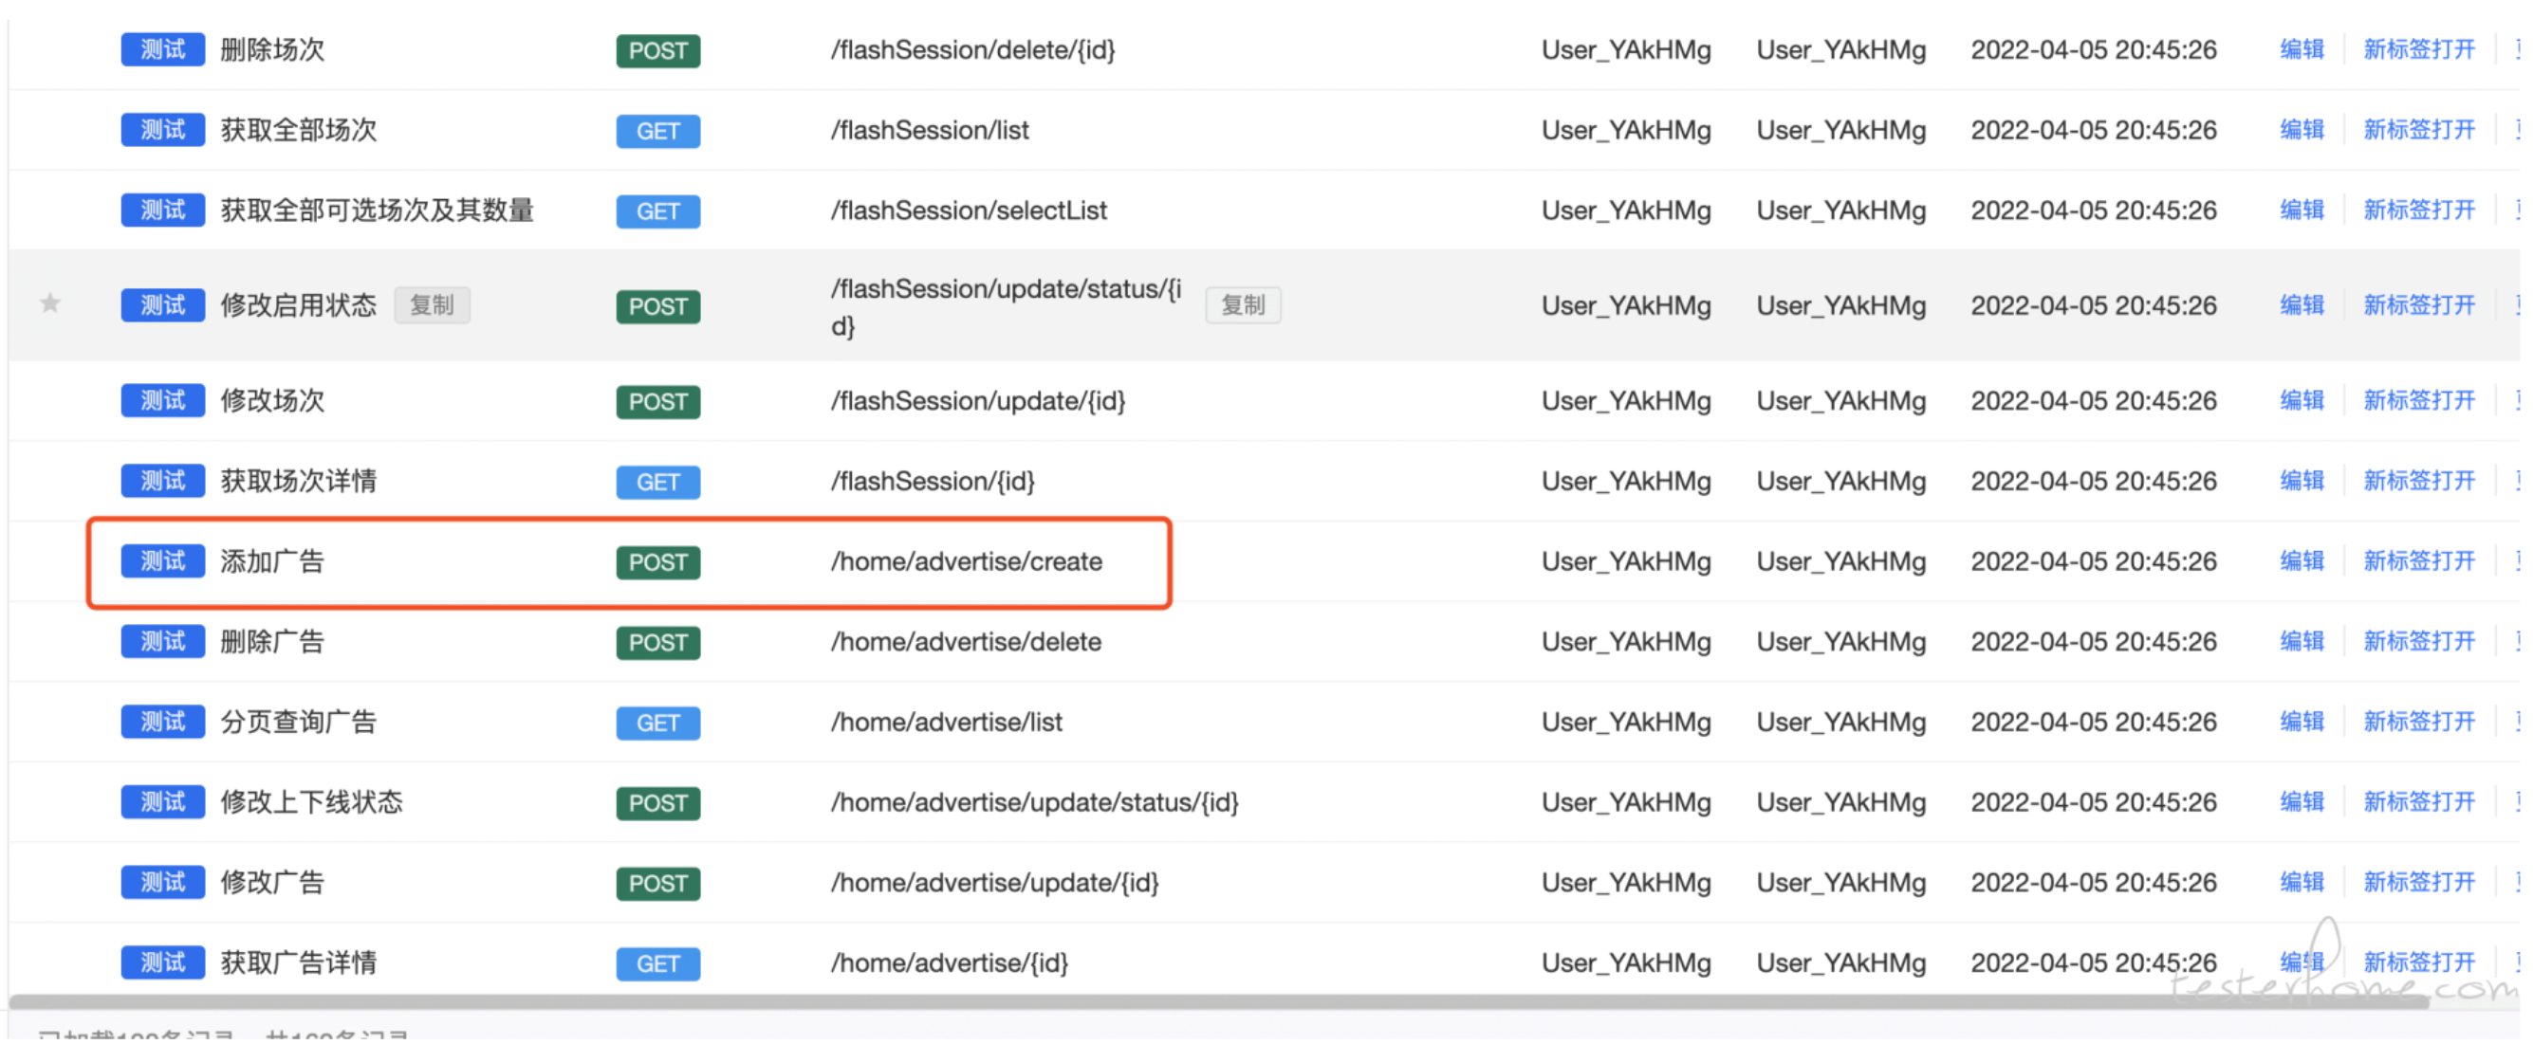2533x1045 pixels.
Task: Click path /home/advertise/update/status/{id}
Action: [x=1034, y=803]
